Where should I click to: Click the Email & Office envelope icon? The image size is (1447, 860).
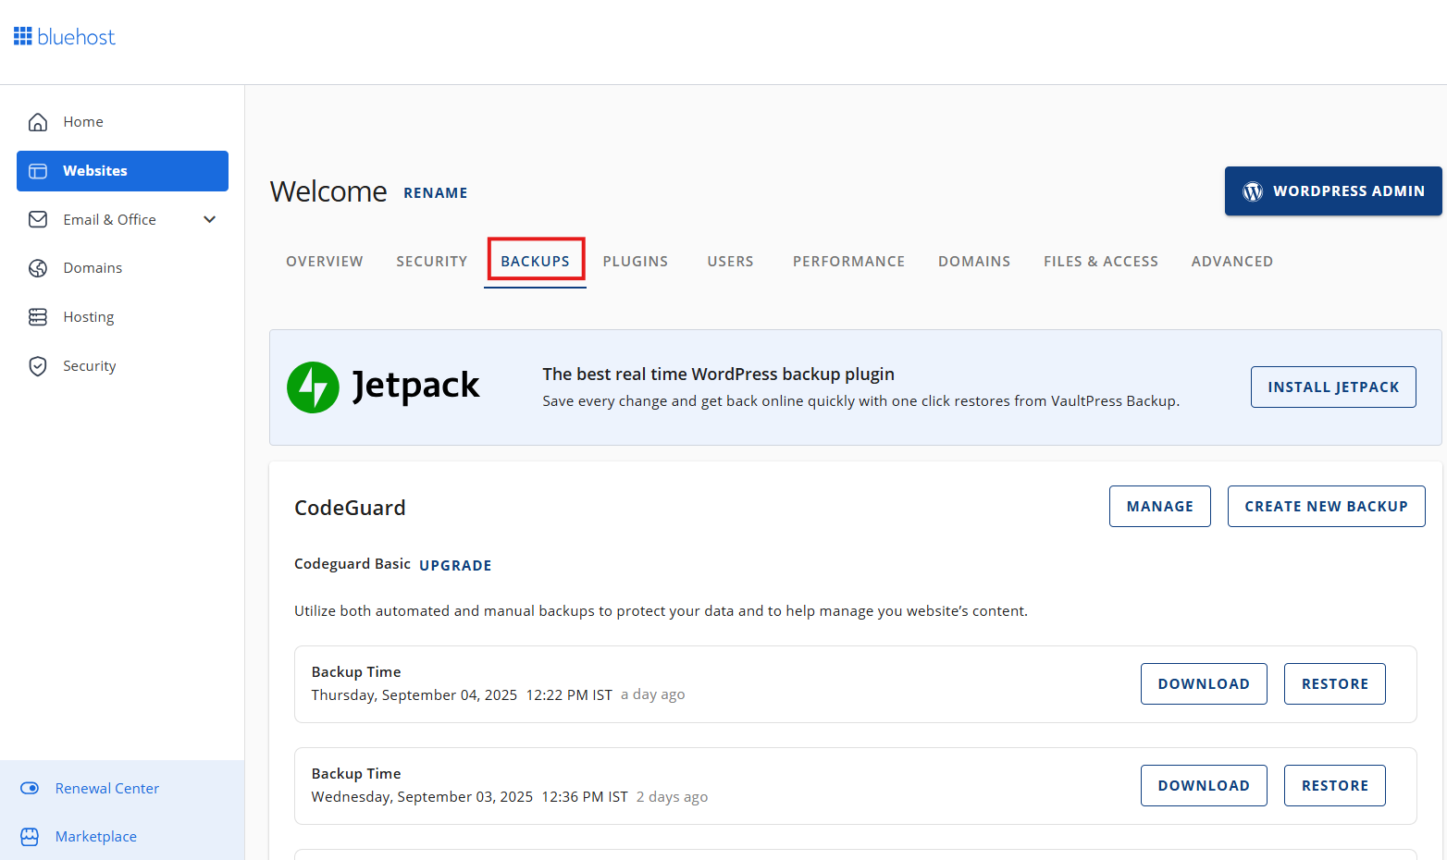37,219
